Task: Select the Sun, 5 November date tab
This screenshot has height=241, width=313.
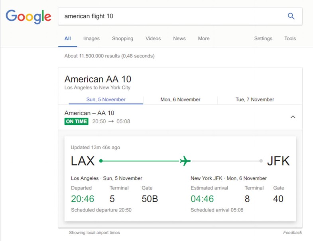Action: (x=106, y=99)
